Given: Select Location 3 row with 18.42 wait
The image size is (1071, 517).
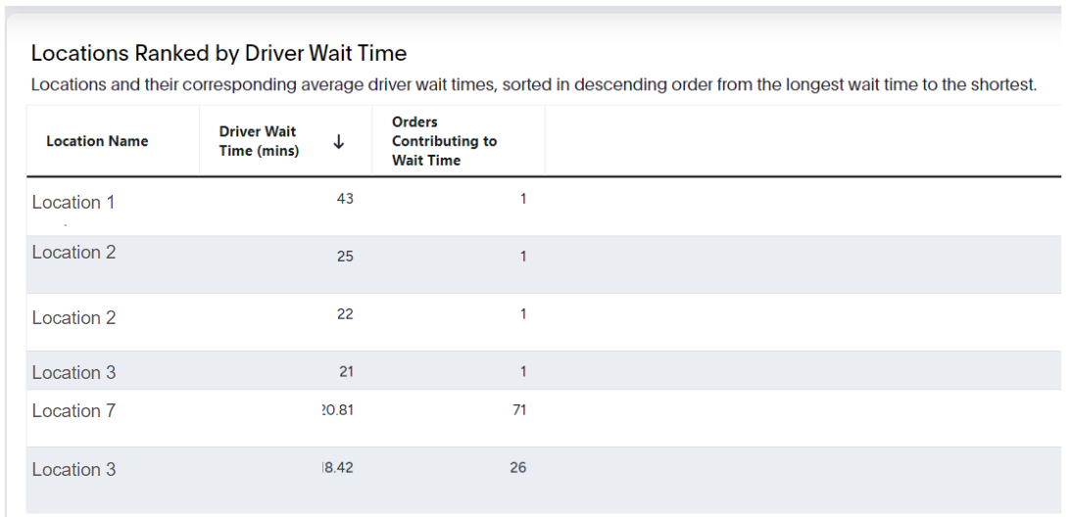Looking at the screenshot, I should point(544,480).
